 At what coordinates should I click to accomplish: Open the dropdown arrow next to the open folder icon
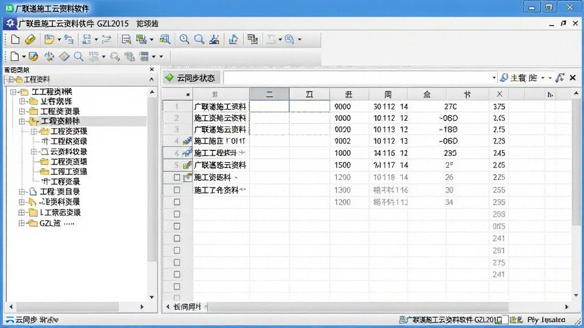pyautogui.click(x=59, y=39)
